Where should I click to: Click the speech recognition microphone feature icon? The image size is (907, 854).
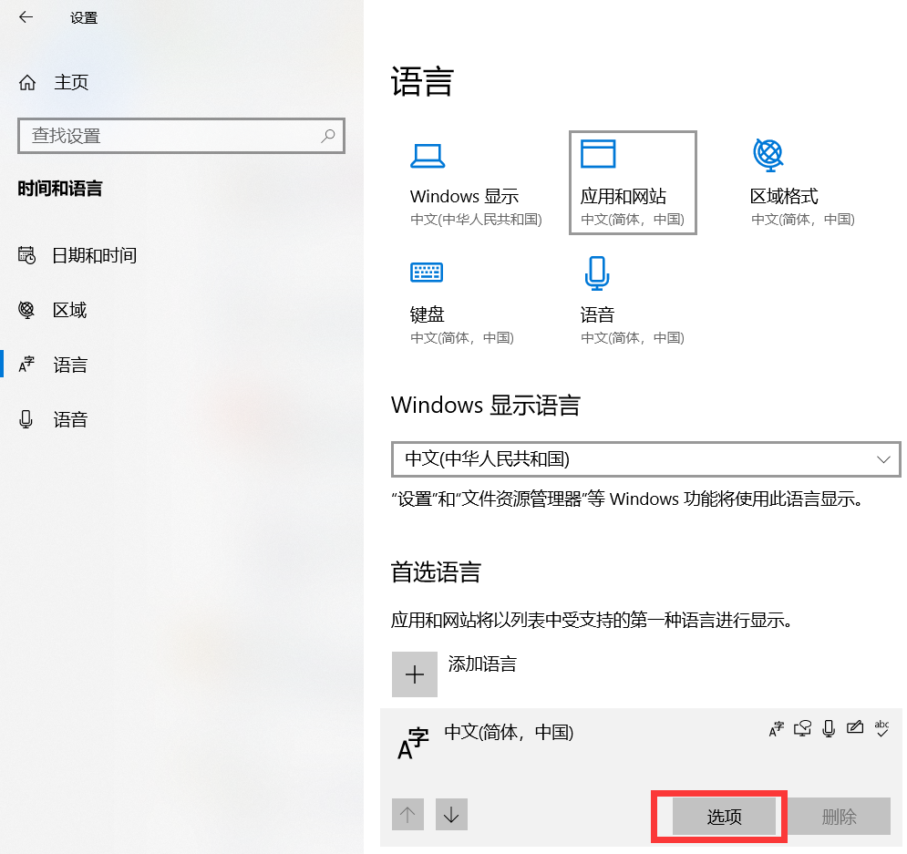[829, 728]
